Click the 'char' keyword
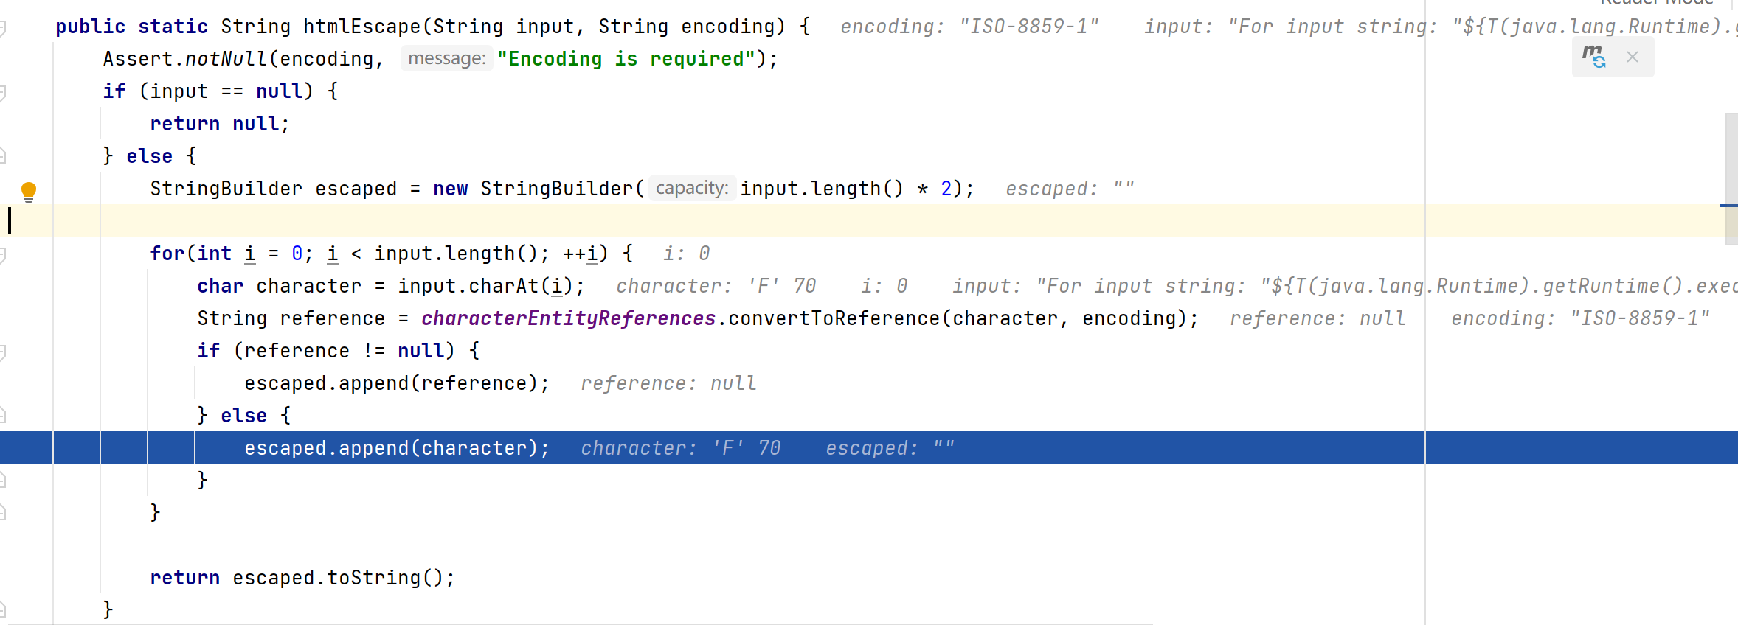 click(220, 286)
